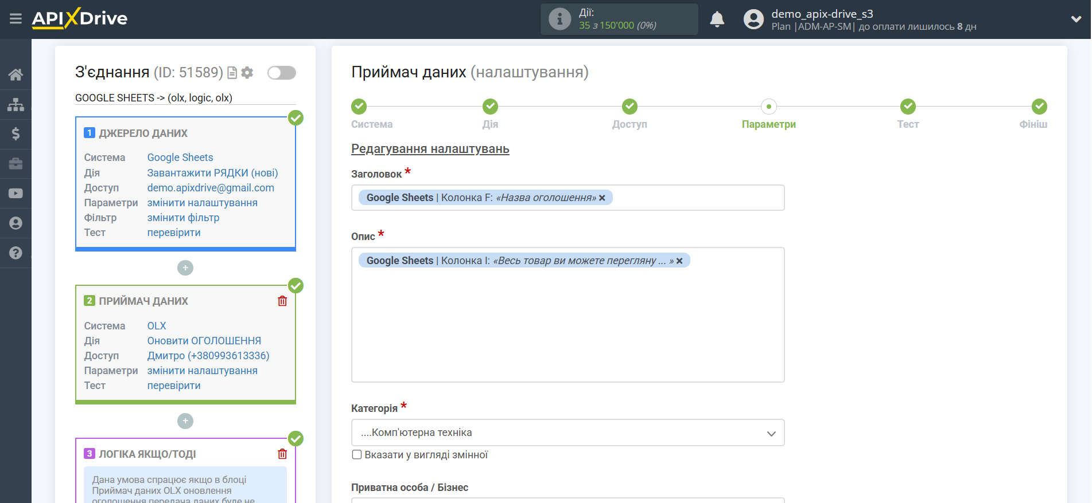
Task: Open Дмитро (+380993613336) access link
Action: tap(208, 355)
